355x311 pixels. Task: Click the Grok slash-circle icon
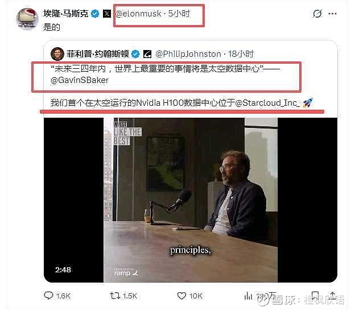click(317, 14)
